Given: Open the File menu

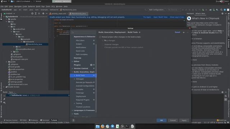Looking at the screenshot, I should (2, 6).
